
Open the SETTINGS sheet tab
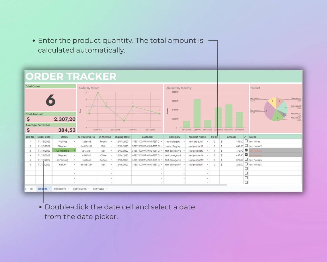(98, 189)
